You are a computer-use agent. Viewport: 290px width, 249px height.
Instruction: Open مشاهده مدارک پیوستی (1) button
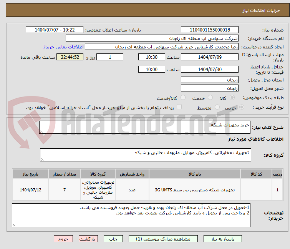[x=163, y=239]
